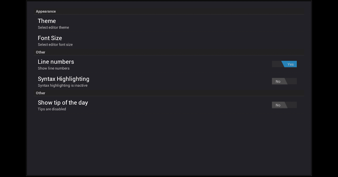Viewport: 338px width, 177px height.
Task: Tap the Syntax Highlighting row label
Action: (x=64, y=79)
